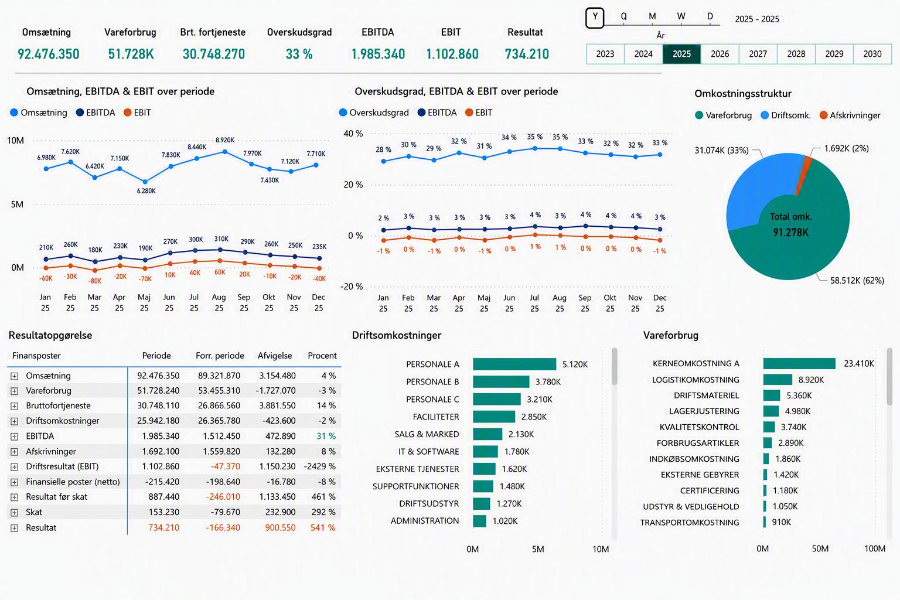Click the Resultat KPI value 734.210
900x600 pixels.
pos(527,54)
